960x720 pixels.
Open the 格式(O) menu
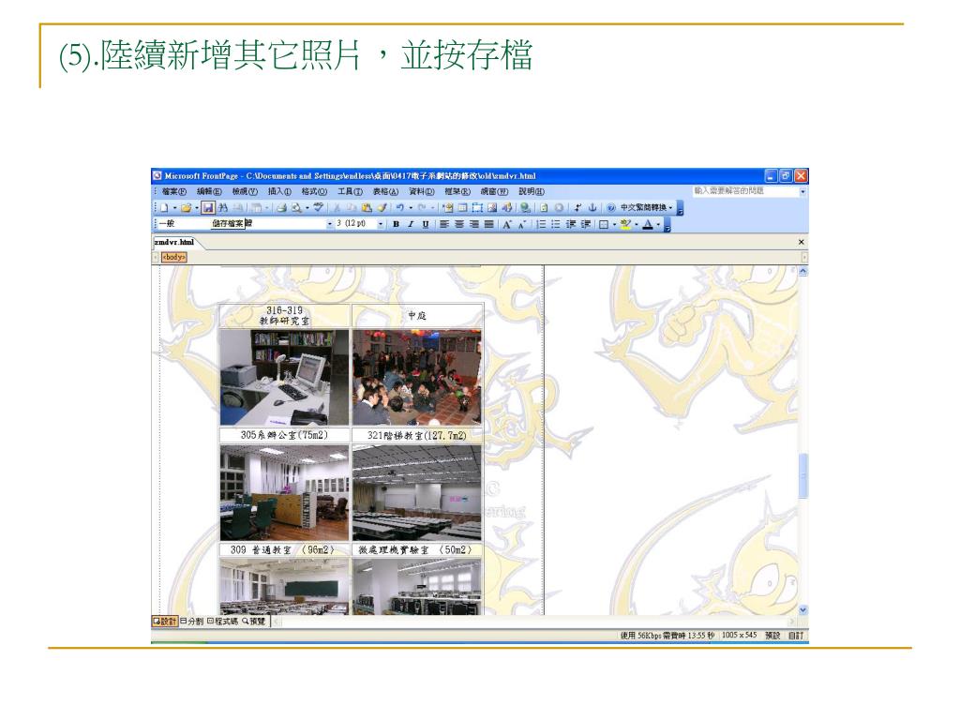pos(314,191)
